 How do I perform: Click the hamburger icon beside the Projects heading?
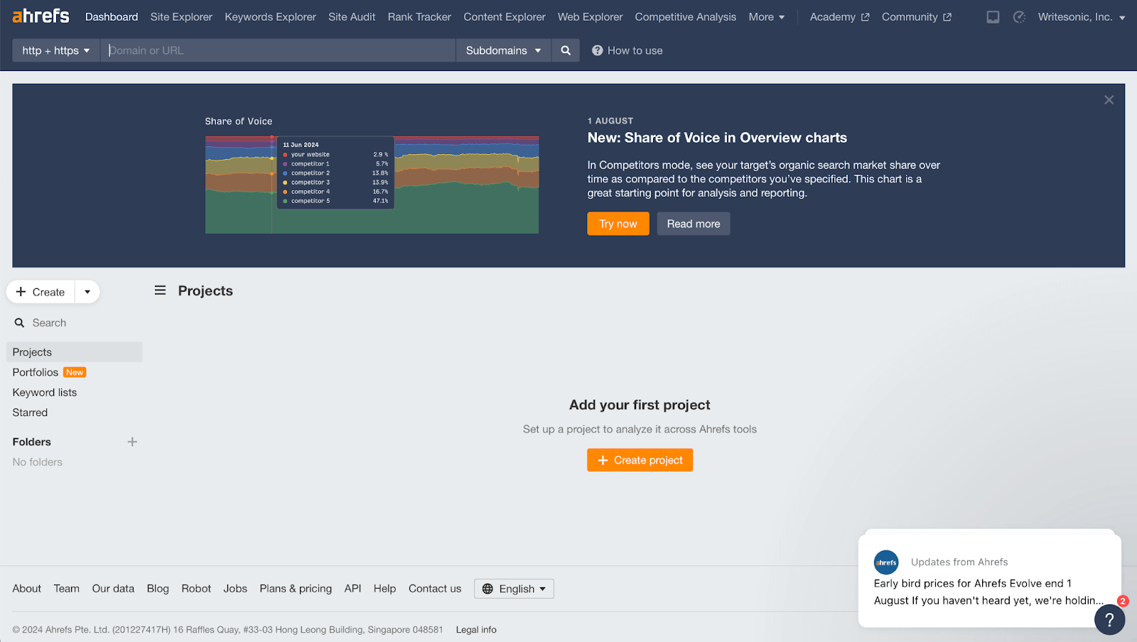click(160, 290)
